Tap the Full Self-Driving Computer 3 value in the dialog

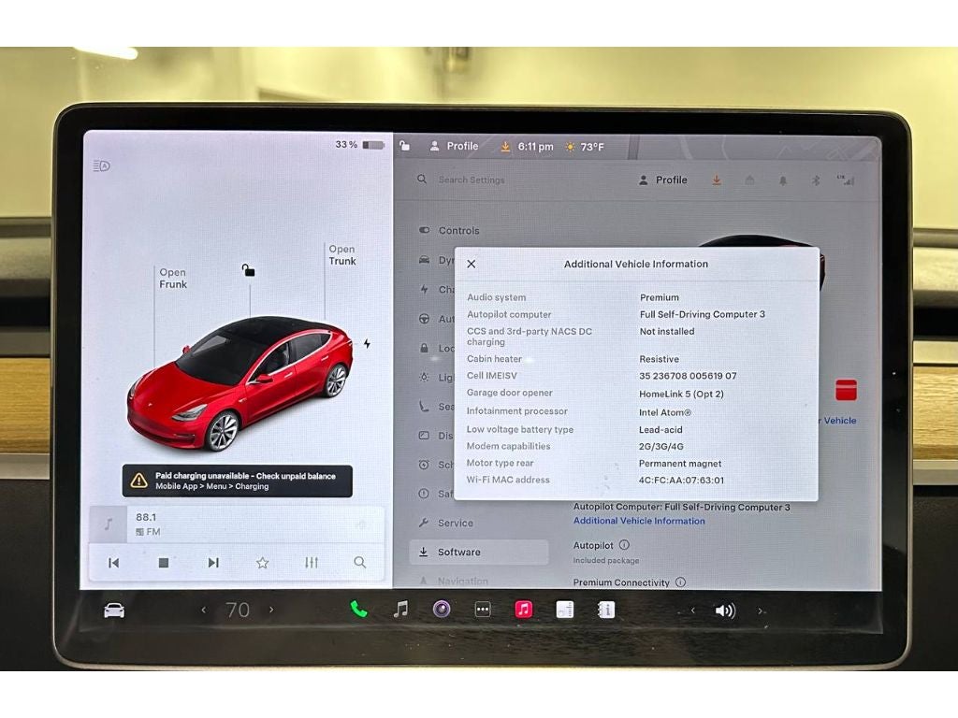[702, 314]
